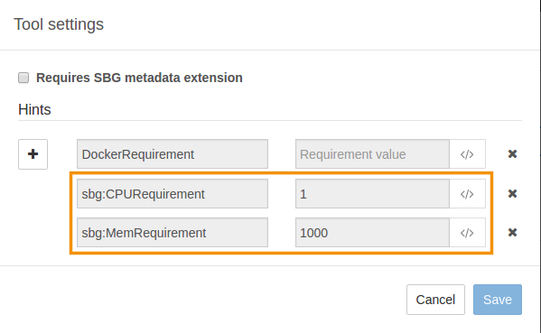The height and width of the screenshot is (333, 541).
Task: Open expression editor for DockerRequirement value
Action: point(467,154)
